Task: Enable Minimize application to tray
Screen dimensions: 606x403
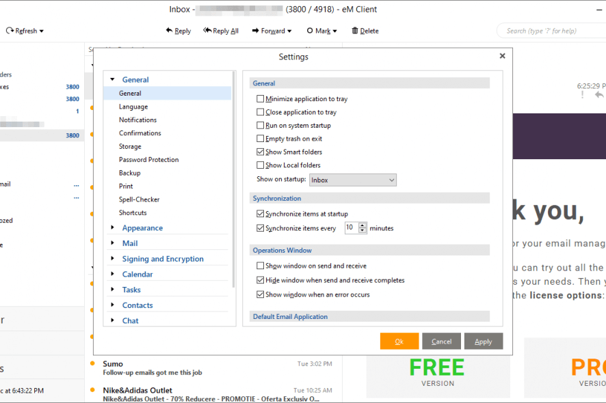Action: coord(260,99)
